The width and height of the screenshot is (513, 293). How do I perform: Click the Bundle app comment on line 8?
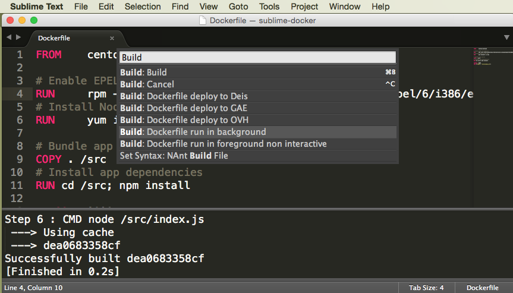click(74, 146)
